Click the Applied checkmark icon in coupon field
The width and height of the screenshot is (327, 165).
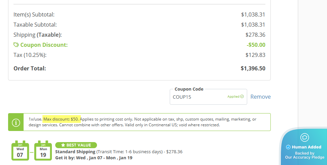[242, 97]
